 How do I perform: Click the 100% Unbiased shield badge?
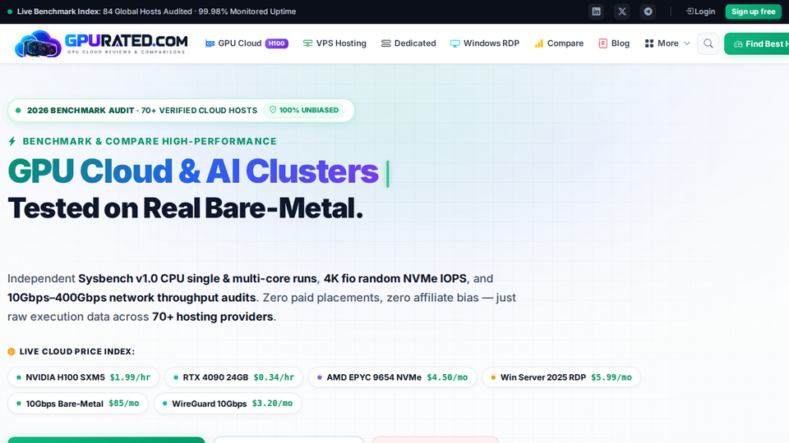click(x=304, y=110)
